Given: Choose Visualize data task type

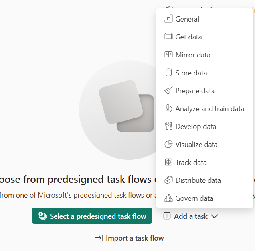Looking at the screenshot, I should (x=196, y=144).
